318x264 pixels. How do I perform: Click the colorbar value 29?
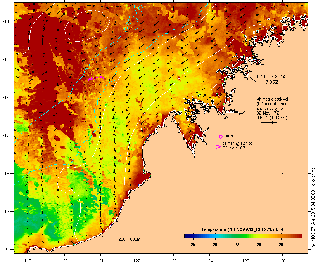tap(281, 245)
